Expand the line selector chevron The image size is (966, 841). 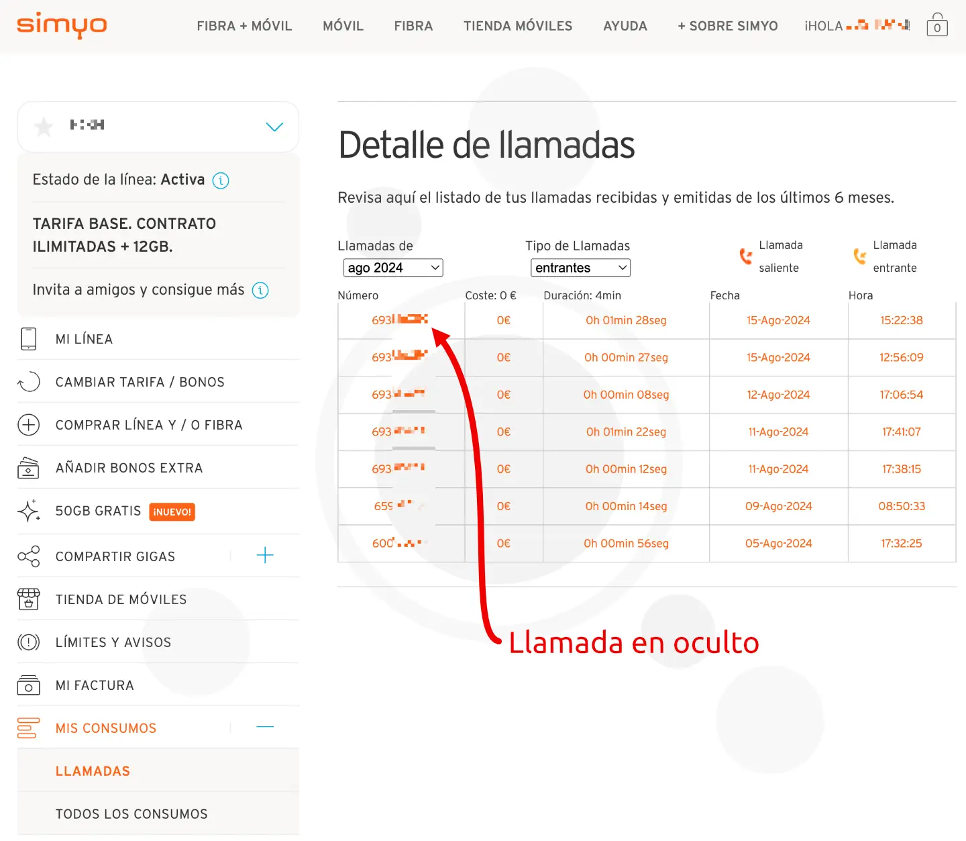(274, 127)
